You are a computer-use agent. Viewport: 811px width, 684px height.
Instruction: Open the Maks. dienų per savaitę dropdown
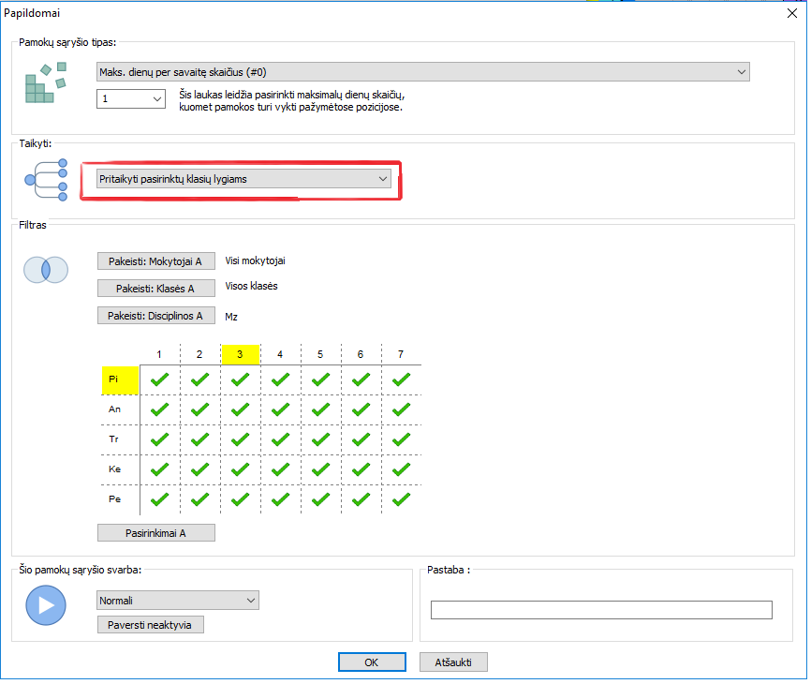click(423, 72)
